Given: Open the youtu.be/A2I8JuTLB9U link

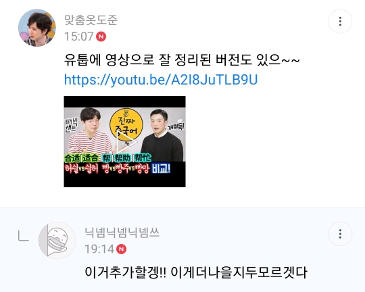Looking at the screenshot, I should (161, 80).
